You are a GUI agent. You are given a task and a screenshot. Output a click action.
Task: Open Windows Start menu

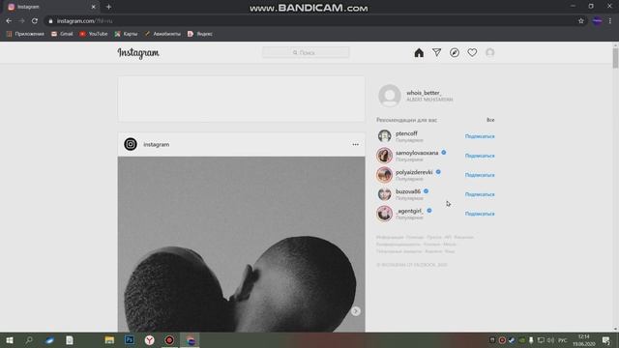(x=10, y=340)
